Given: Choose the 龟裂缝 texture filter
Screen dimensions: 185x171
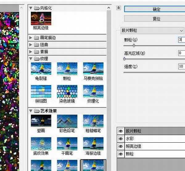Looking at the screenshot, I should pyautogui.click(x=41, y=69).
